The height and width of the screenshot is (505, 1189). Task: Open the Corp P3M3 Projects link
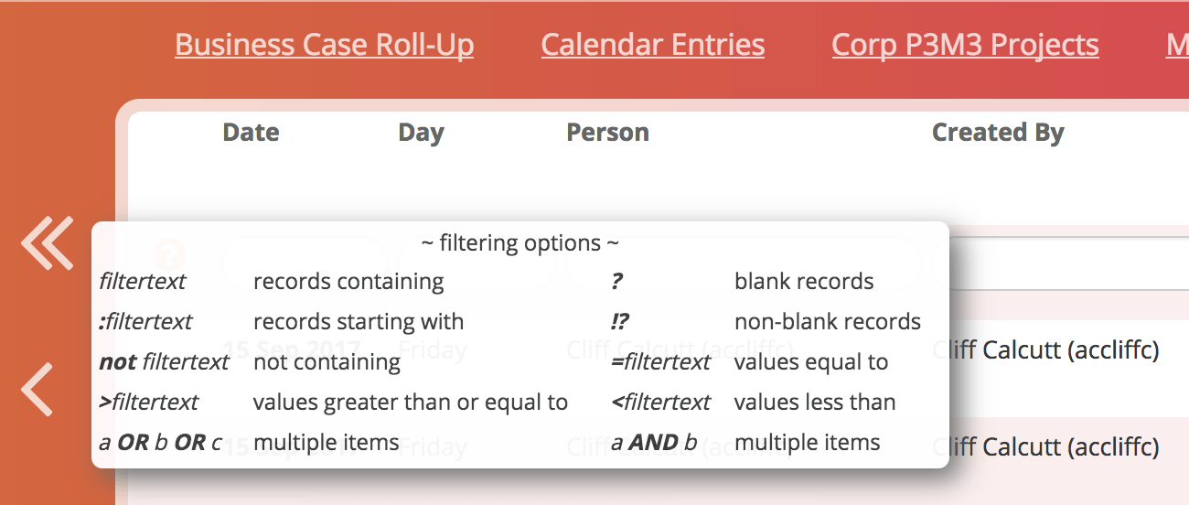965,45
